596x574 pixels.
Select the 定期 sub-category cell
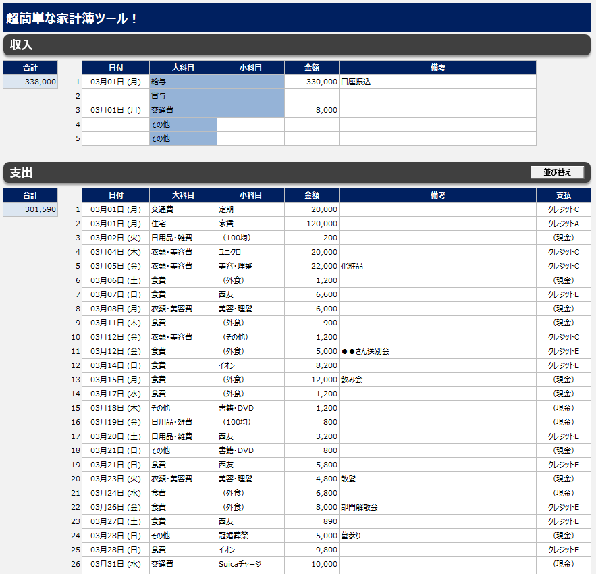tap(250, 209)
